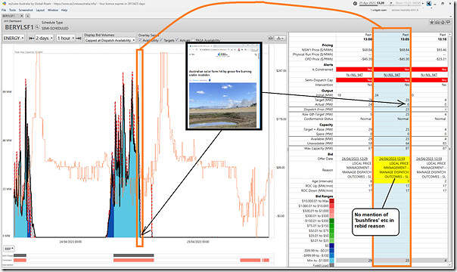Click the info icon next to BERYLSF1 title
The width and height of the screenshot is (457, 272).
click(x=37, y=27)
